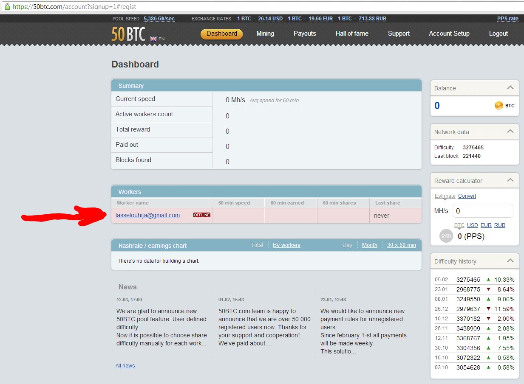This screenshot has height=384, width=524.
Task: Click the 50BTC logo
Action: 129,34
